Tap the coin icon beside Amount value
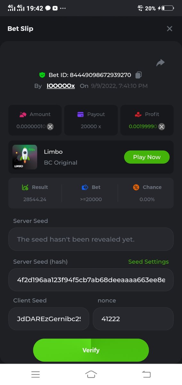 click(50, 126)
